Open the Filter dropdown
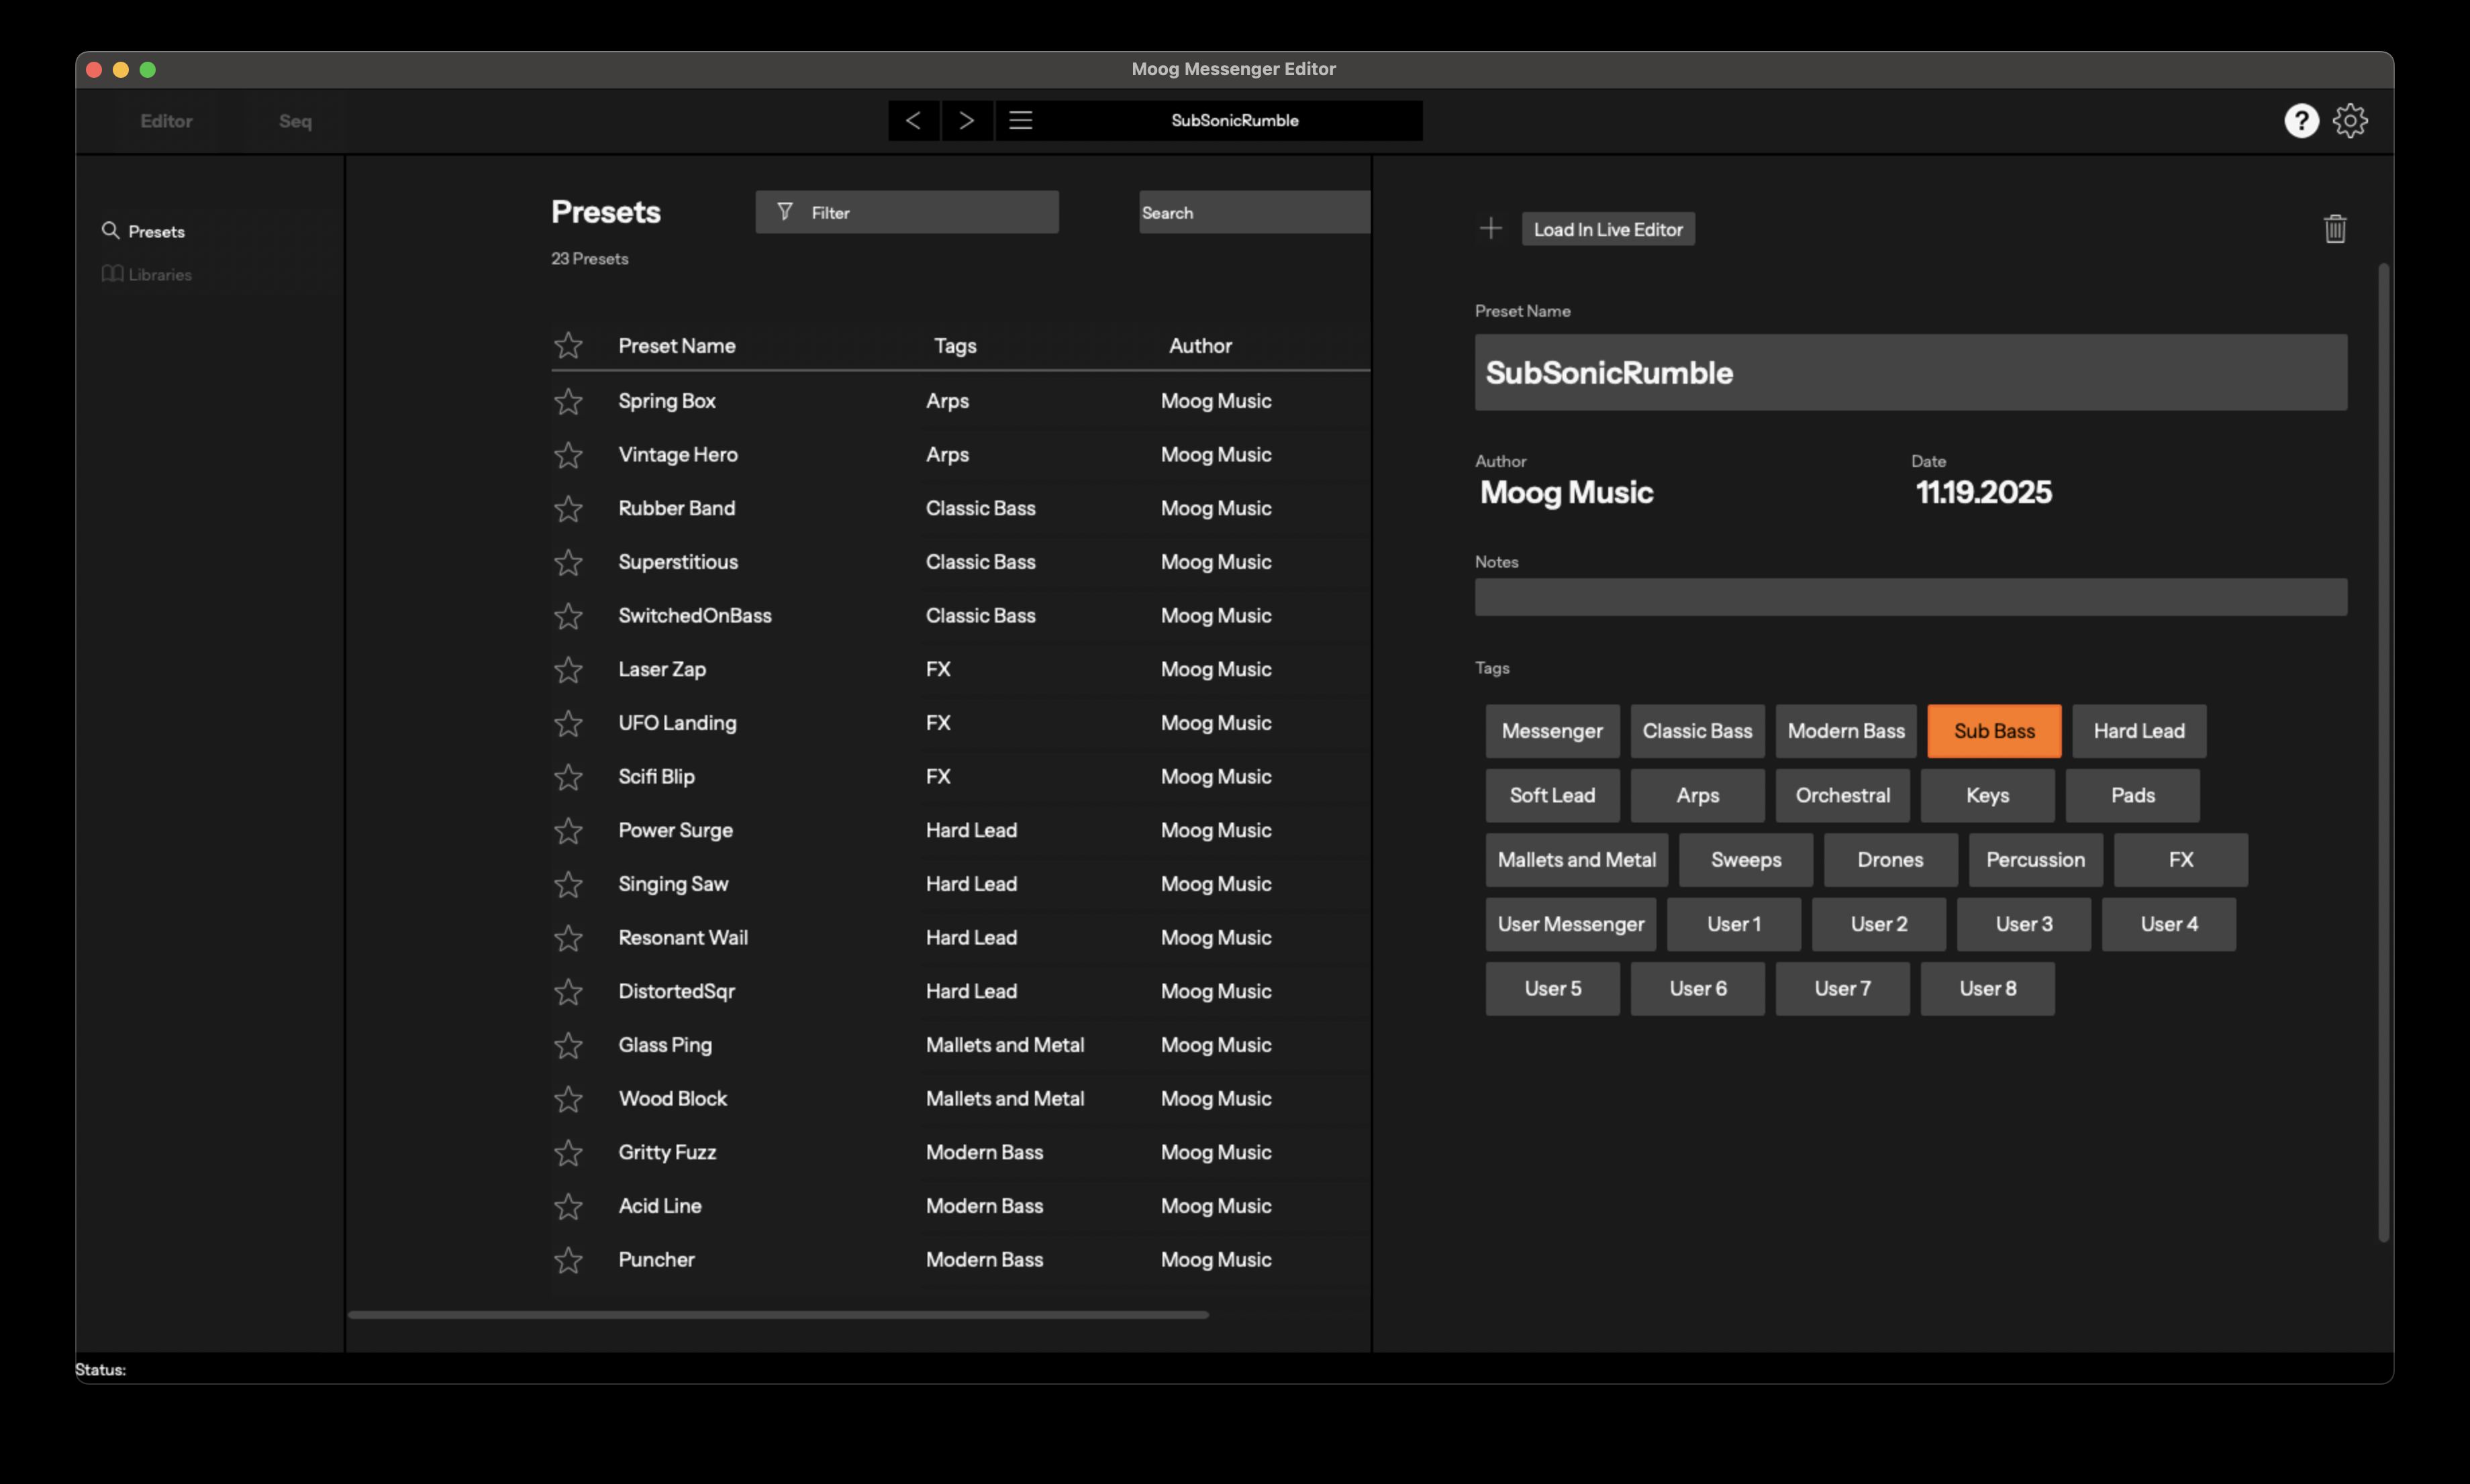The width and height of the screenshot is (2470, 1484). (x=906, y=211)
